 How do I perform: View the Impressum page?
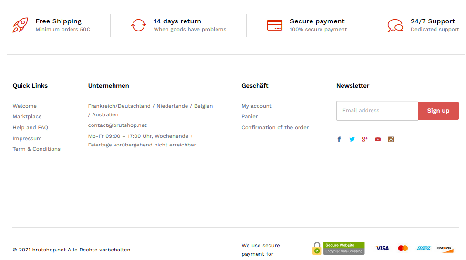point(27,138)
